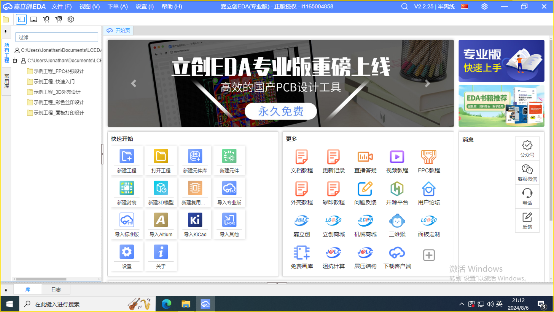Image resolution: width=554 pixels, height=312 pixels.
Task: Open the folder icon in the toolbar
Action: (x=6, y=19)
